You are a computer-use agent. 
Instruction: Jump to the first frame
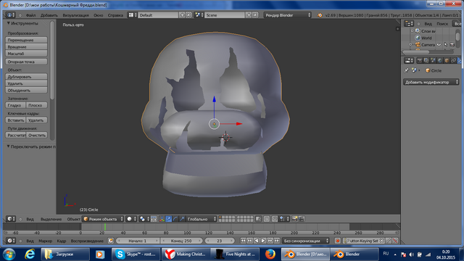[243, 241]
